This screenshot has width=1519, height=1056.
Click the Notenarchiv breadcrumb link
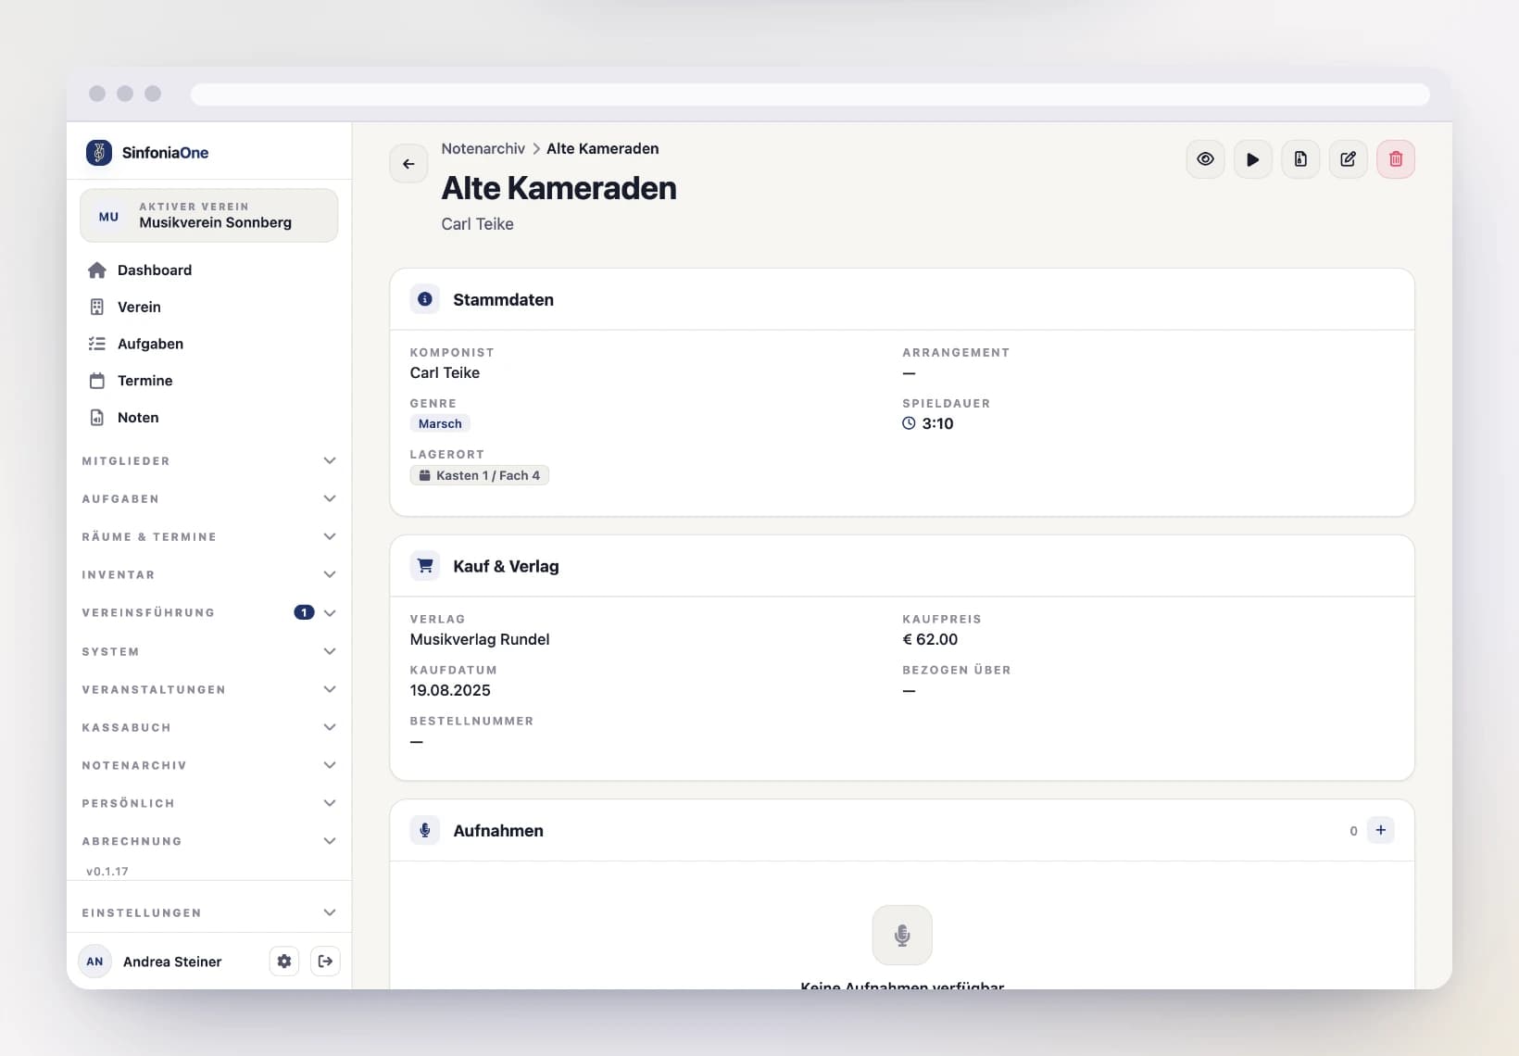(x=483, y=148)
